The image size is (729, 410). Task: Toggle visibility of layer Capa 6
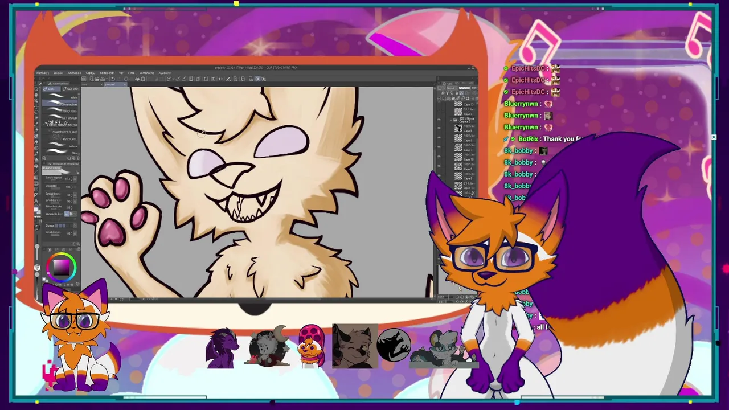point(439,128)
